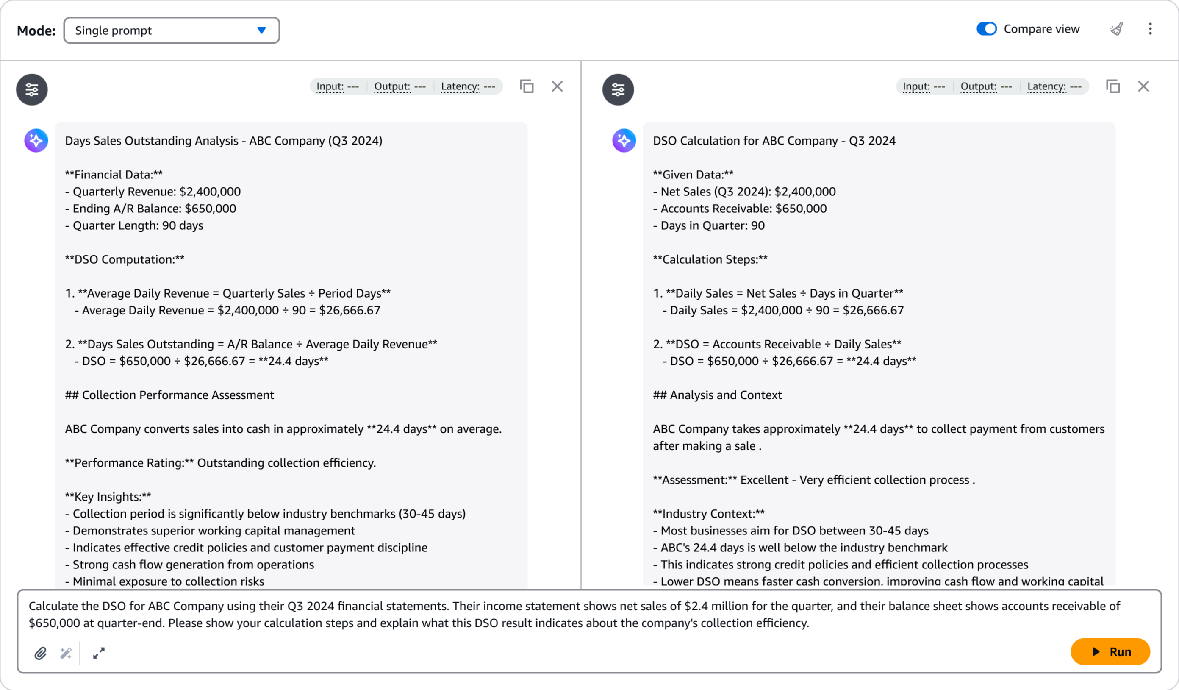This screenshot has height=690, width=1179.
Task: Expand the prompt input box
Action: pyautogui.click(x=99, y=653)
